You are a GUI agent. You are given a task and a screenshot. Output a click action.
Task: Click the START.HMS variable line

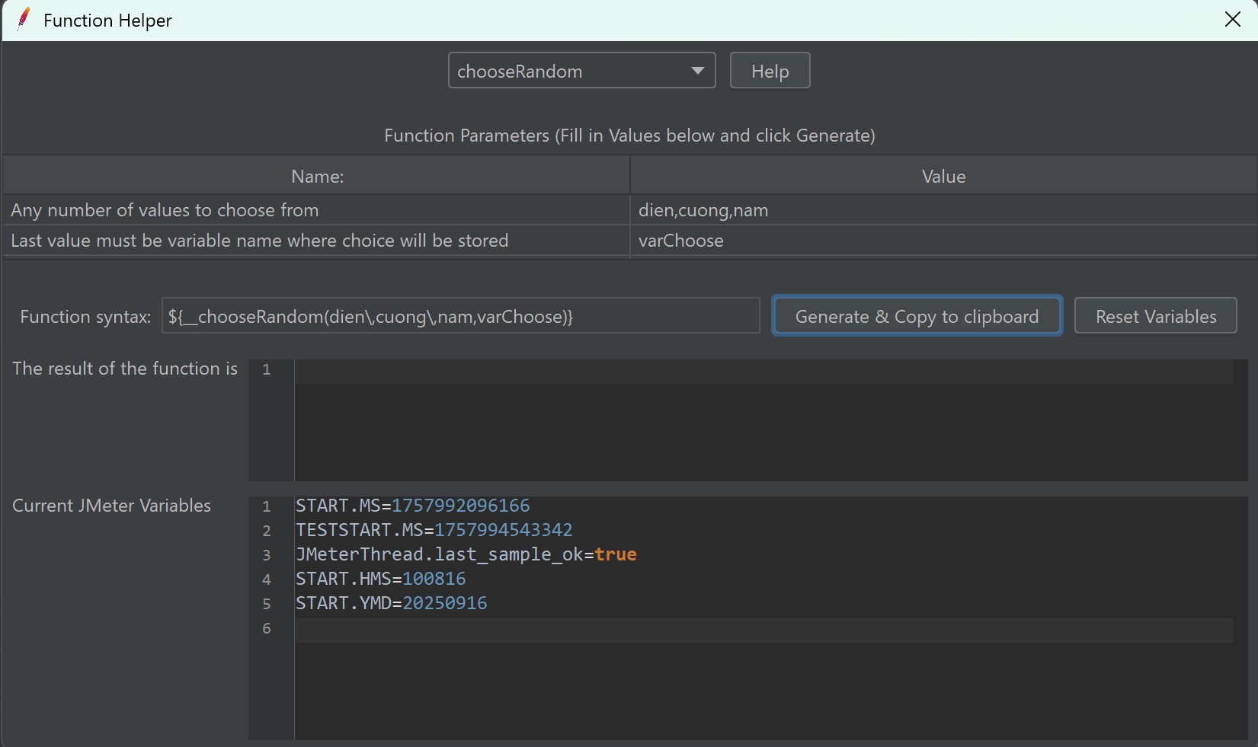pos(380,579)
